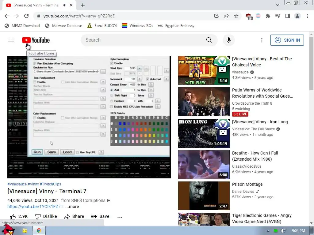This screenshot has width=314, height=235.
Task: Click the share page icon in address bar
Action: [226, 16]
